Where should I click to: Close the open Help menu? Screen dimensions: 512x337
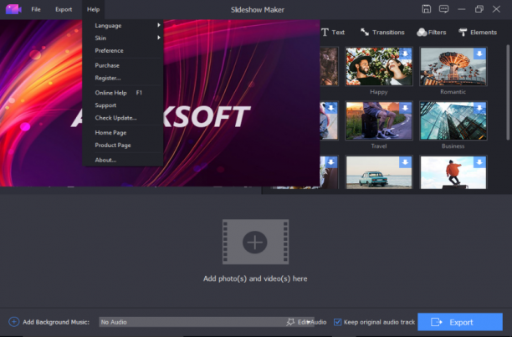click(93, 9)
